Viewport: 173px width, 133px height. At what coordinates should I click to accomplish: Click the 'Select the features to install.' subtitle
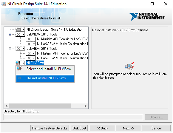tap(41, 18)
